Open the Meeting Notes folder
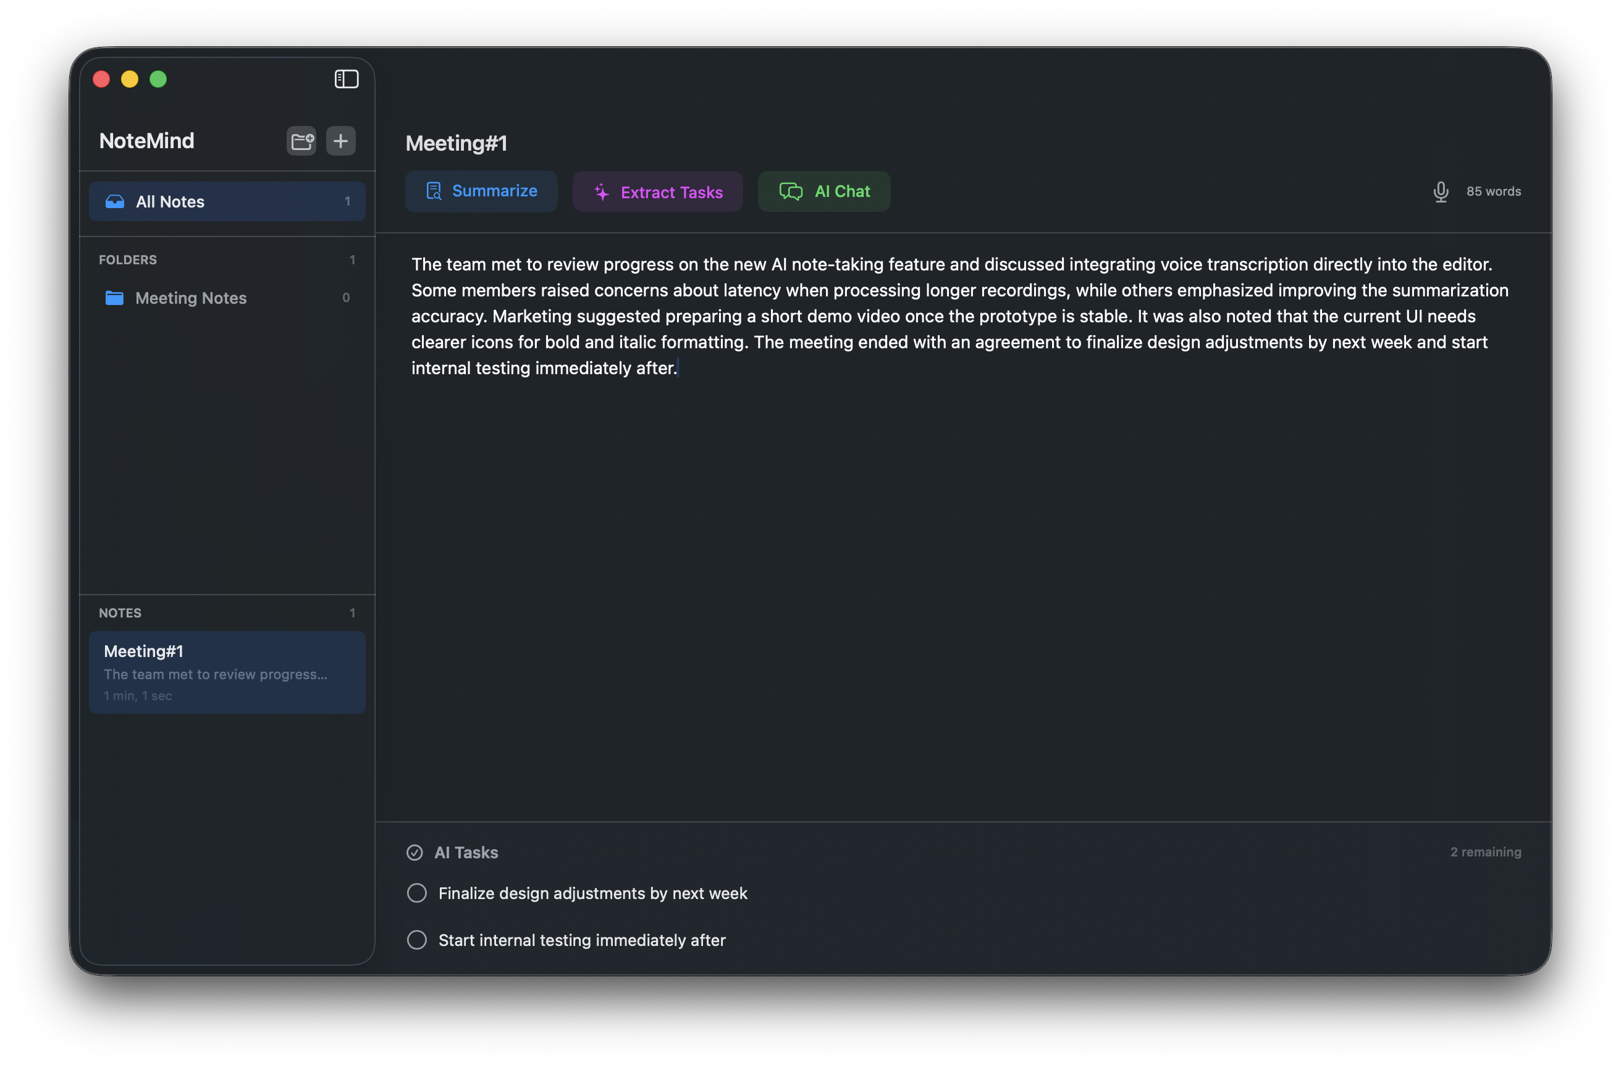 tap(192, 298)
